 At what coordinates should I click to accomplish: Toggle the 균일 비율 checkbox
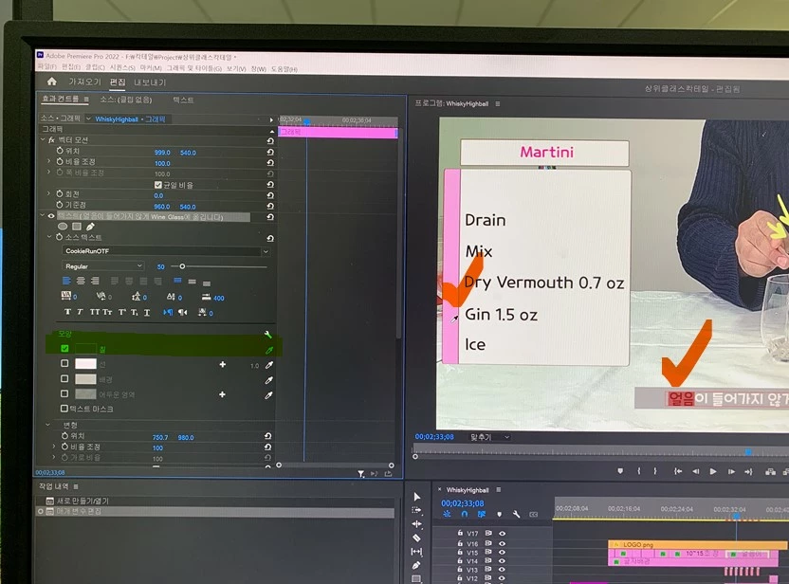coord(158,185)
